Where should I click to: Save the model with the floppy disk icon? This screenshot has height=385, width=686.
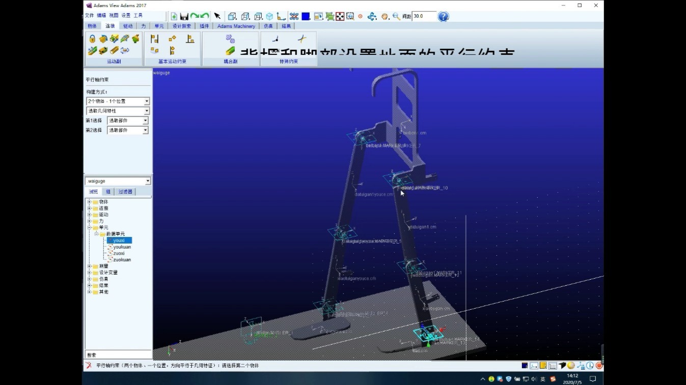(184, 16)
